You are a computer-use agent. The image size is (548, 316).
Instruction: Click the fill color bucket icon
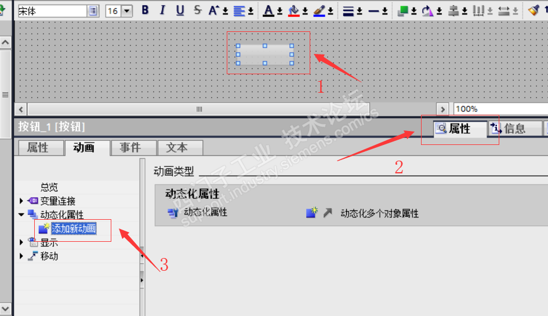click(293, 11)
